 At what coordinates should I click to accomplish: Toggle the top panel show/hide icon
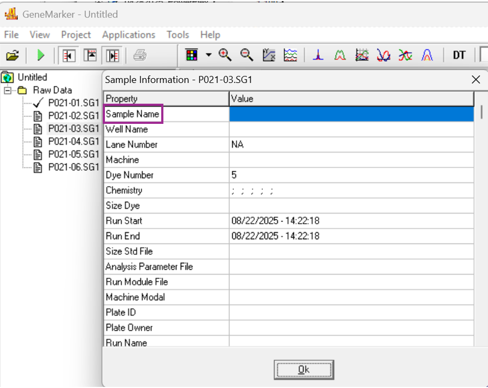pyautogui.click(x=91, y=55)
